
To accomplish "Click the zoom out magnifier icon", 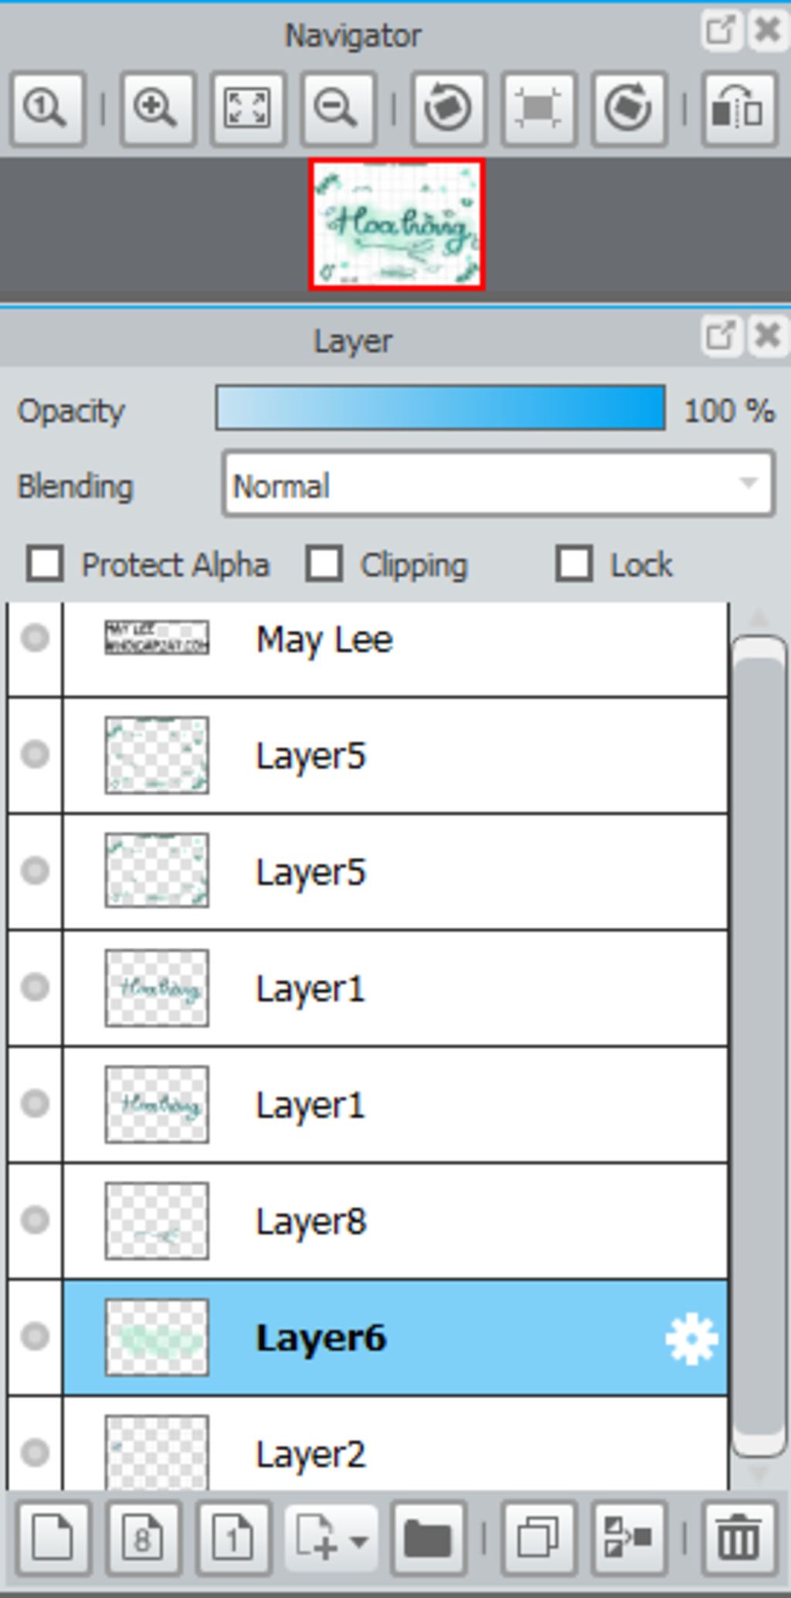I will 338,108.
